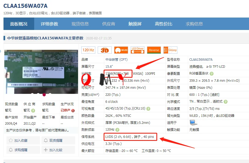This screenshot has width=249, height=163.
Task: Add panel to favorites with 加入收藏
Action: [23, 140]
